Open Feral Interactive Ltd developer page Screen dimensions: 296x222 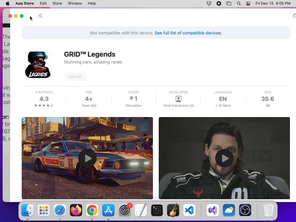[x=178, y=106]
